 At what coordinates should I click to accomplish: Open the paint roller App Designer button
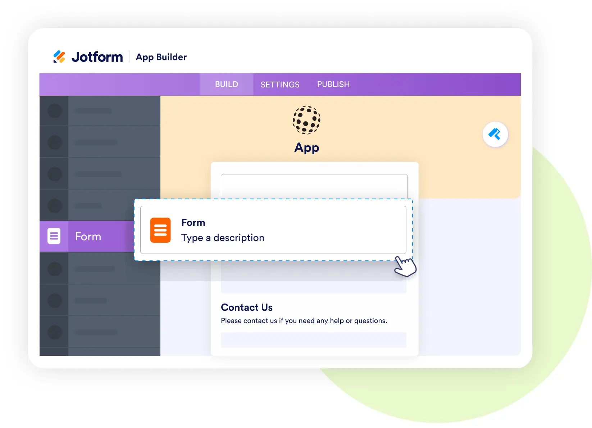495,135
